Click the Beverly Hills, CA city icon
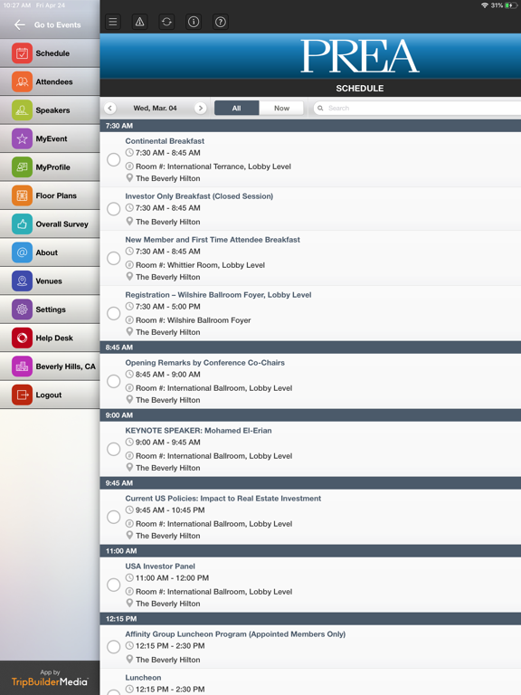 (22, 367)
